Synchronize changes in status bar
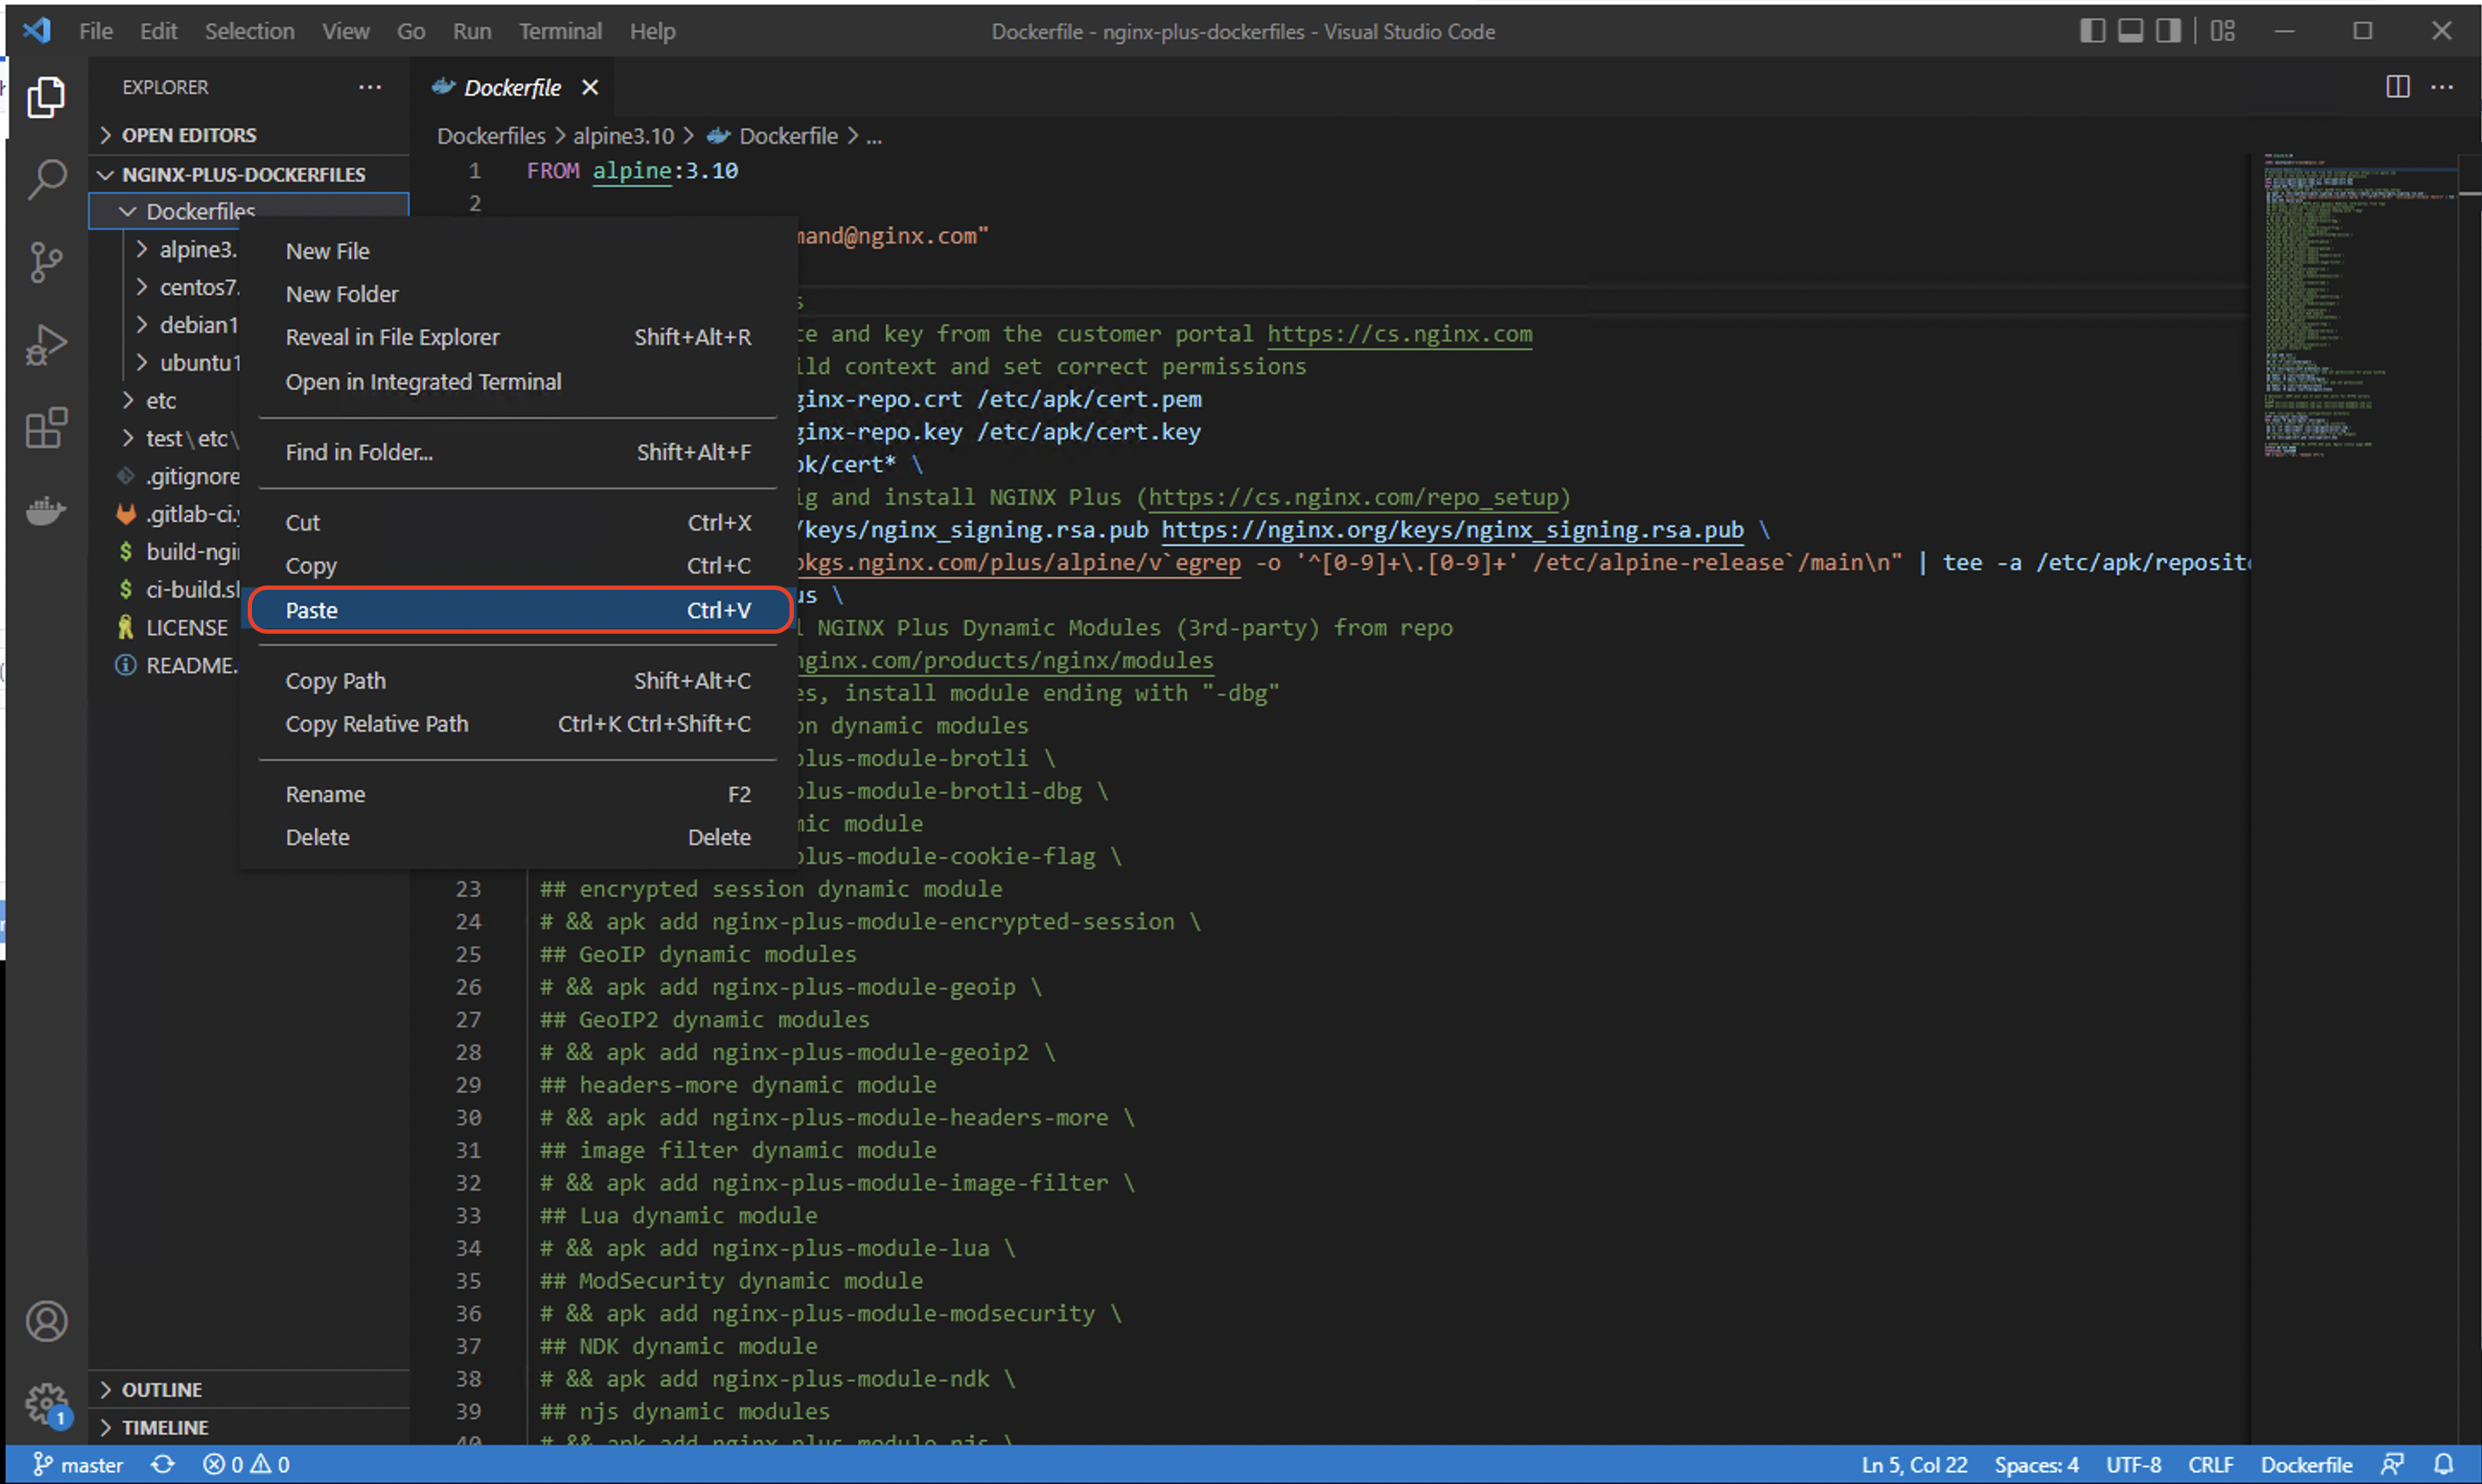 coord(163,1464)
